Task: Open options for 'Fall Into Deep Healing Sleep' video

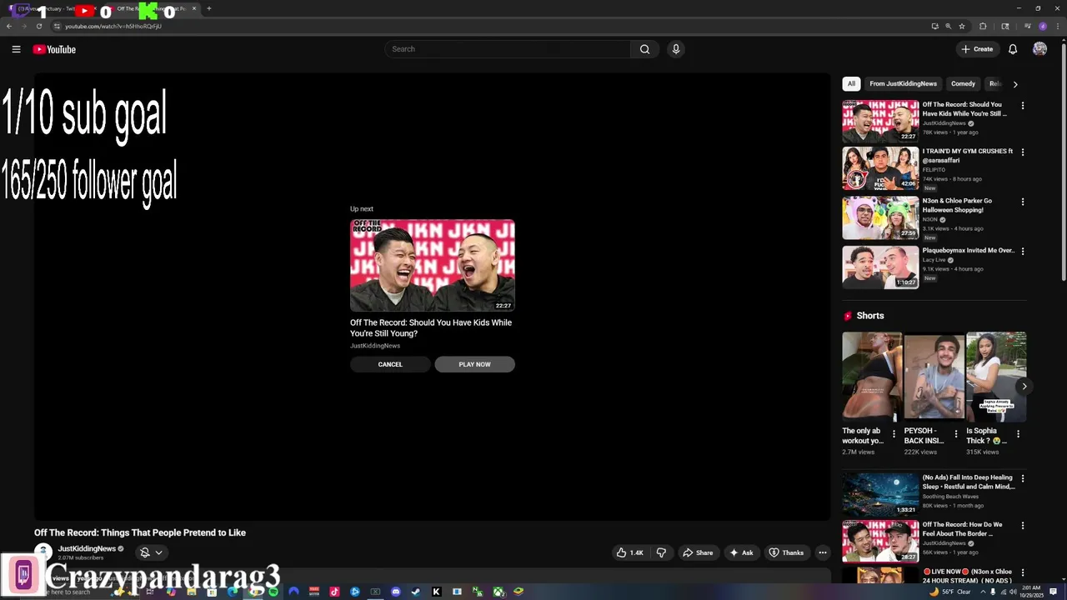Action: [x=1023, y=479]
